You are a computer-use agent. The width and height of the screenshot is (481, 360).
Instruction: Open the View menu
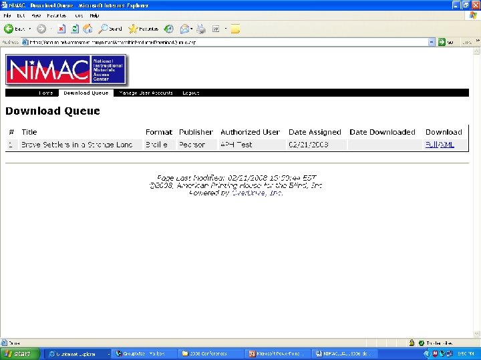click(x=36, y=15)
